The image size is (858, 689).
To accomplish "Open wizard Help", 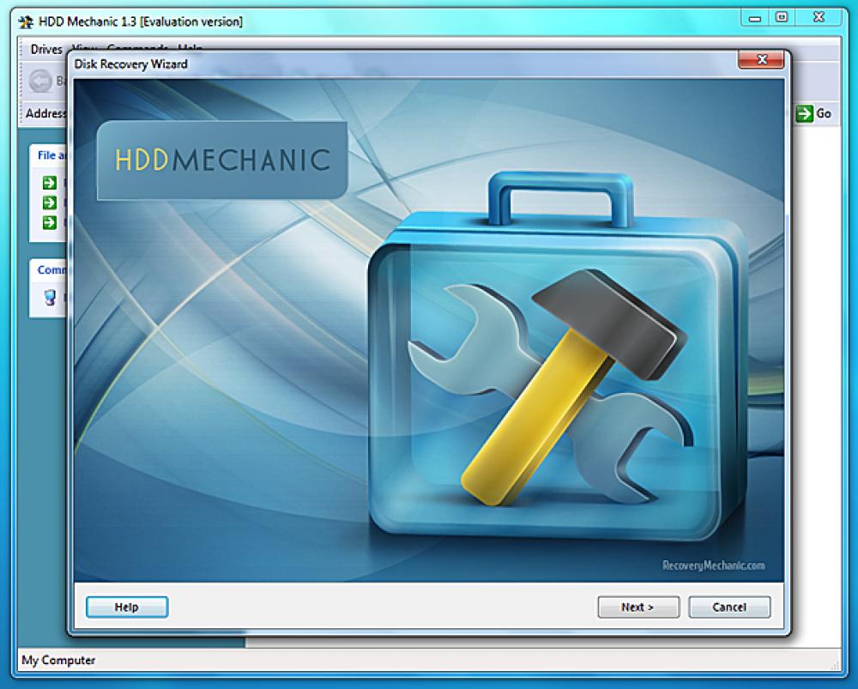I will [126, 607].
